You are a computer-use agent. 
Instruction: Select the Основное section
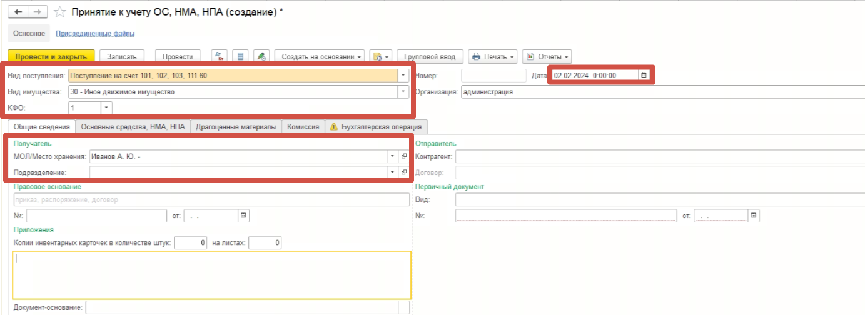coord(29,33)
